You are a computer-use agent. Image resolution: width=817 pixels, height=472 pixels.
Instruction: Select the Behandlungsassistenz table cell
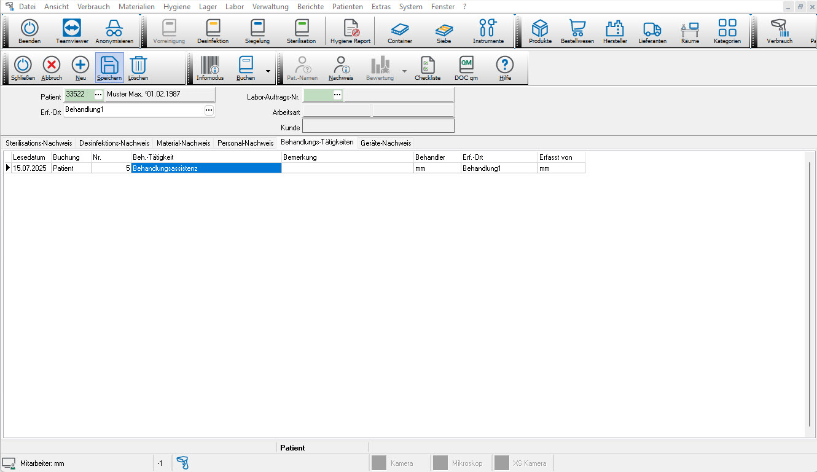[206, 168]
